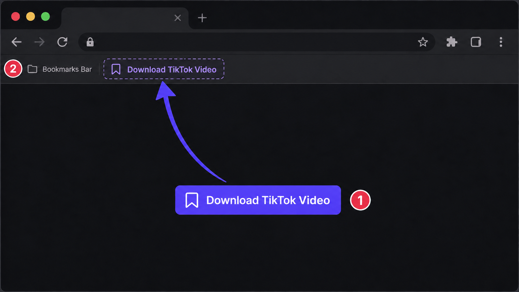Image resolution: width=519 pixels, height=292 pixels.
Task: Bookmark this page with the star icon
Action: (x=423, y=42)
